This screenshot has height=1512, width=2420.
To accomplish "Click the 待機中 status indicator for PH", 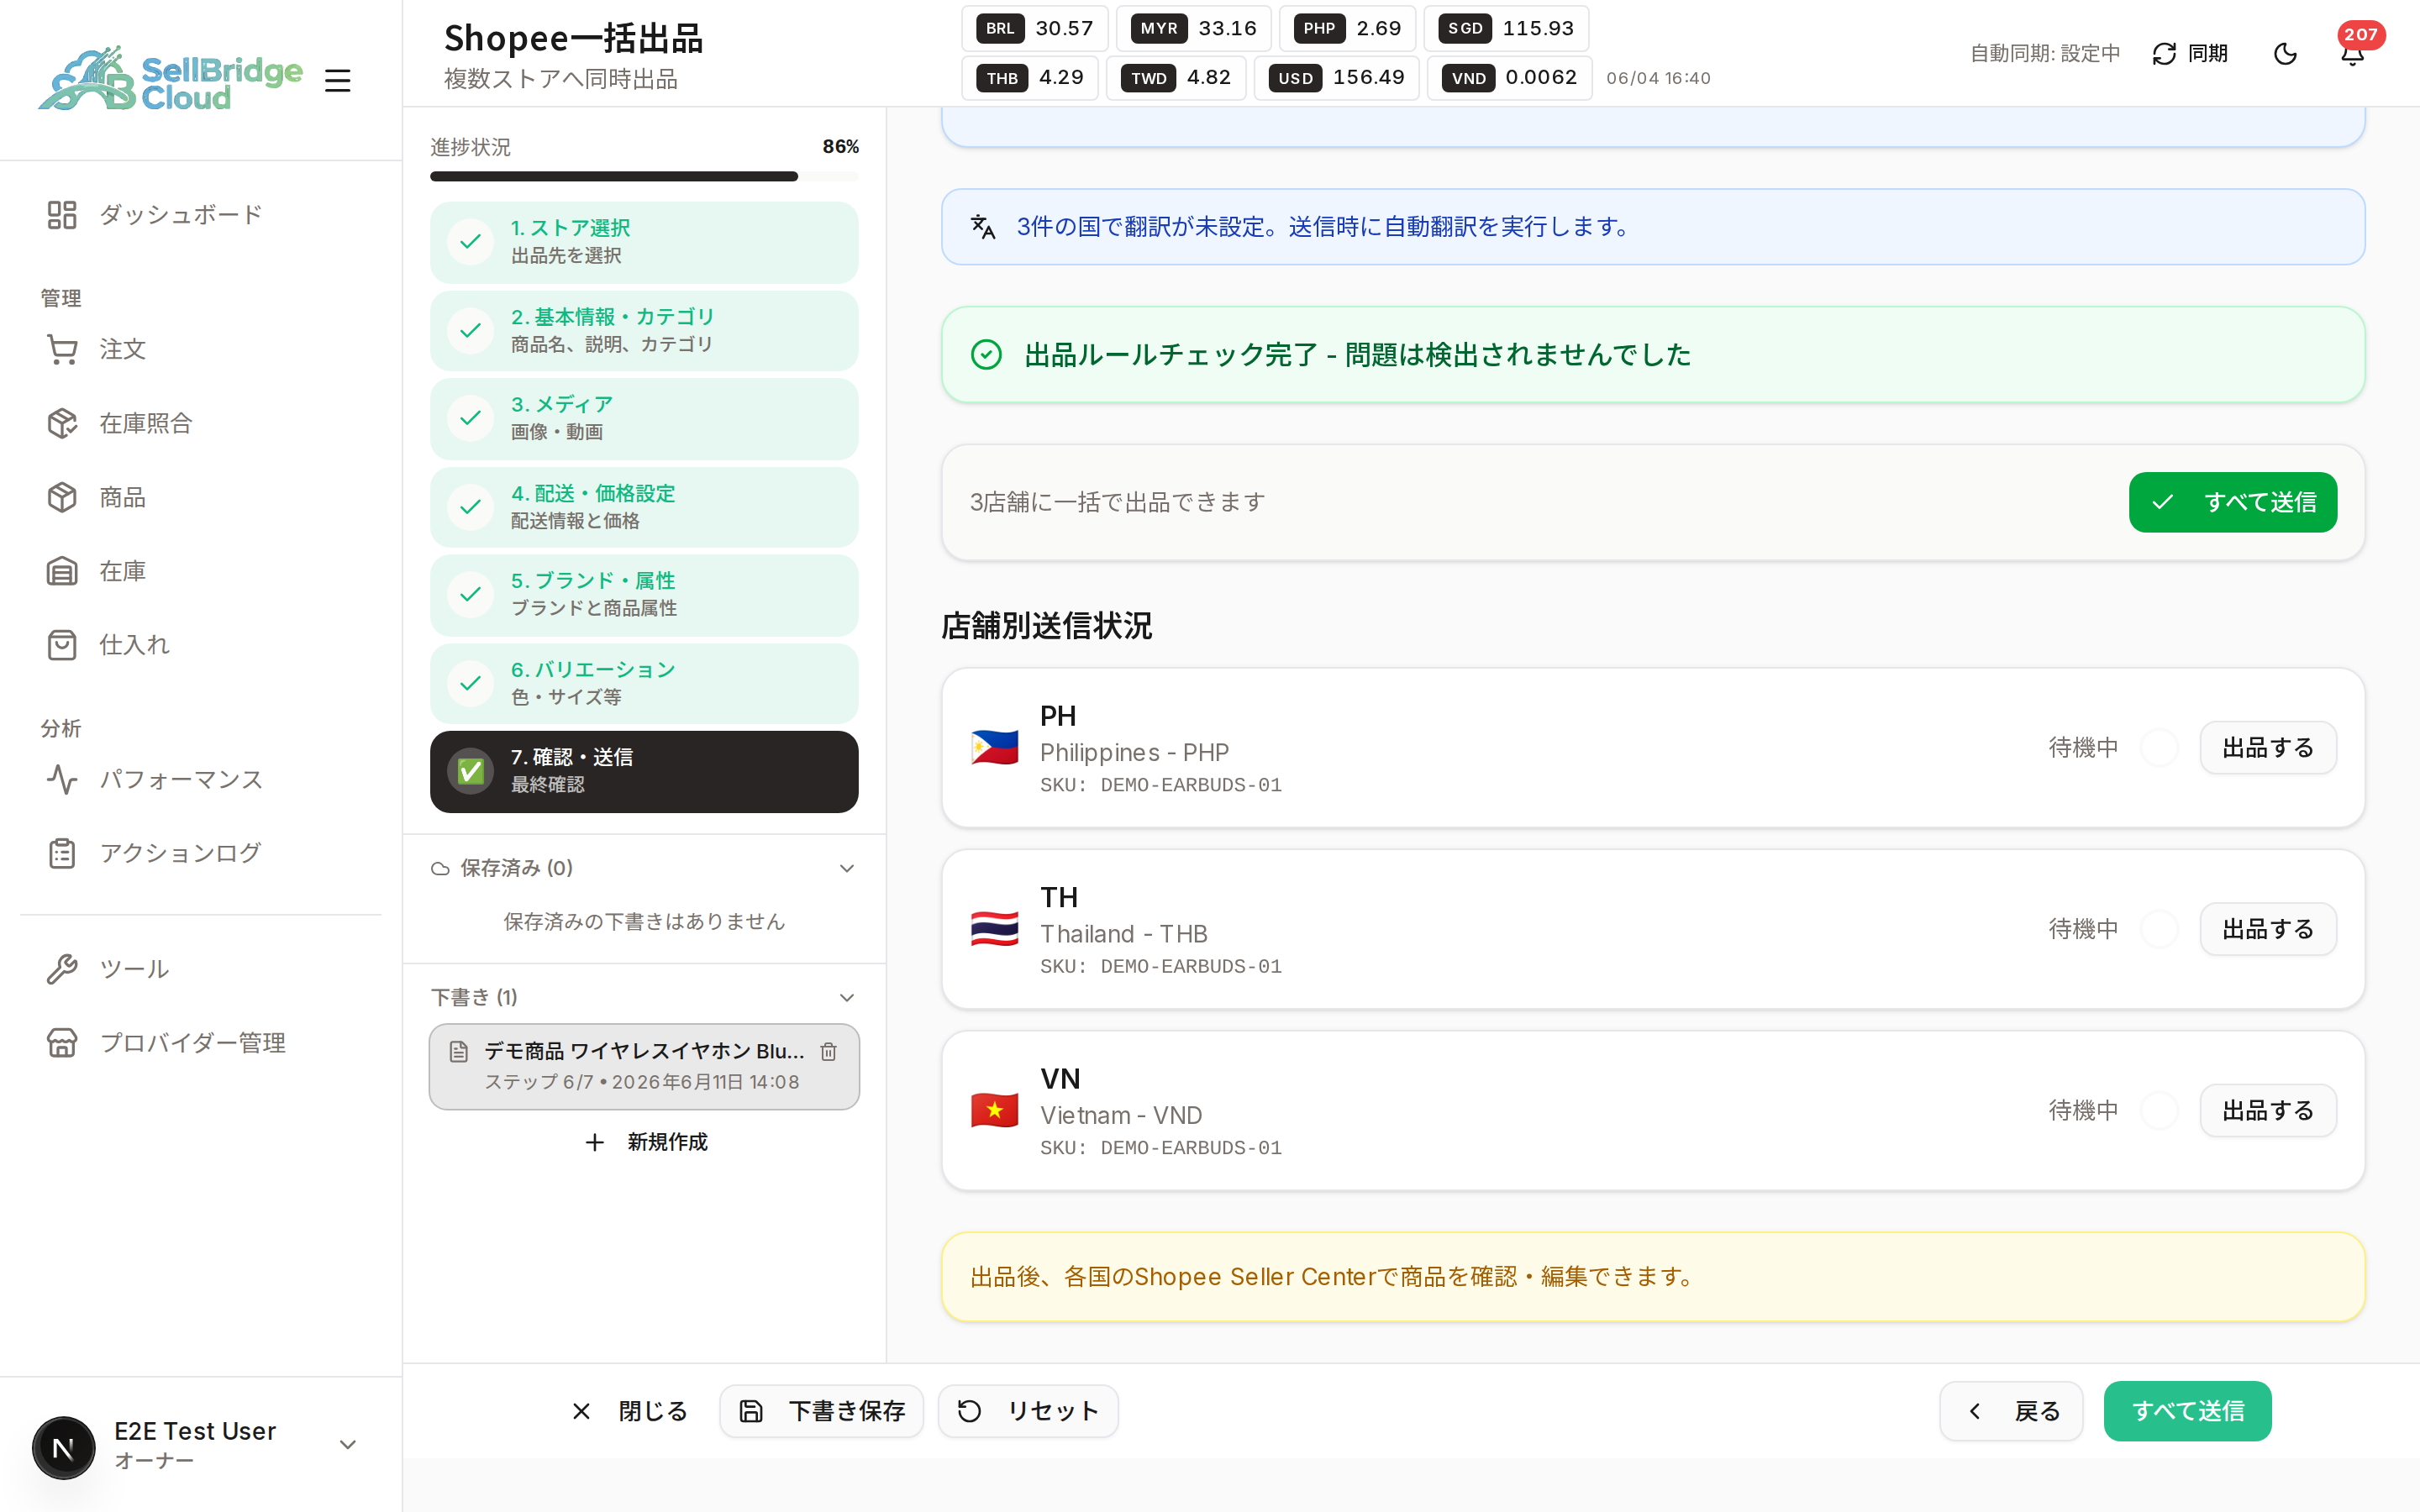I will click(x=2083, y=747).
